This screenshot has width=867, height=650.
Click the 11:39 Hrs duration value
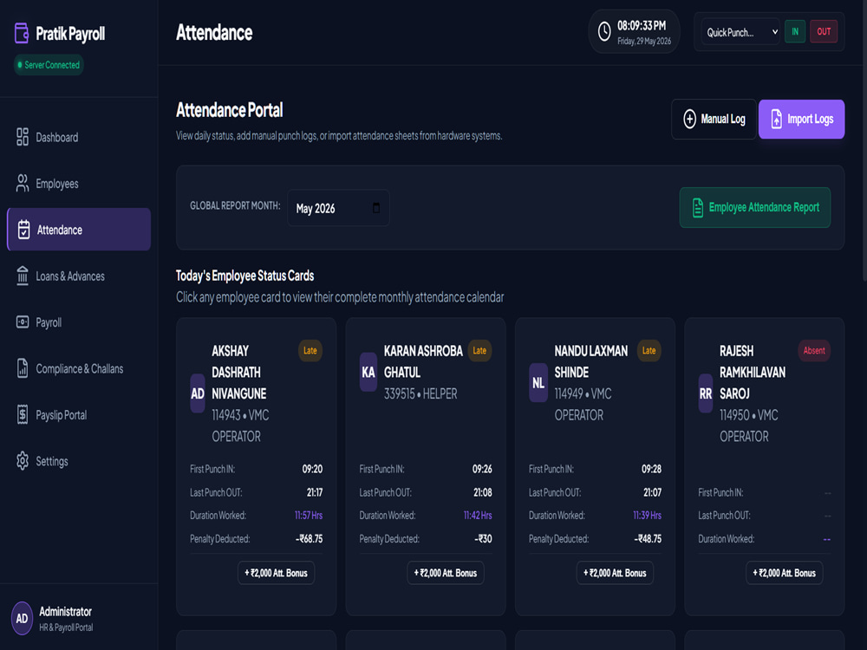(647, 515)
